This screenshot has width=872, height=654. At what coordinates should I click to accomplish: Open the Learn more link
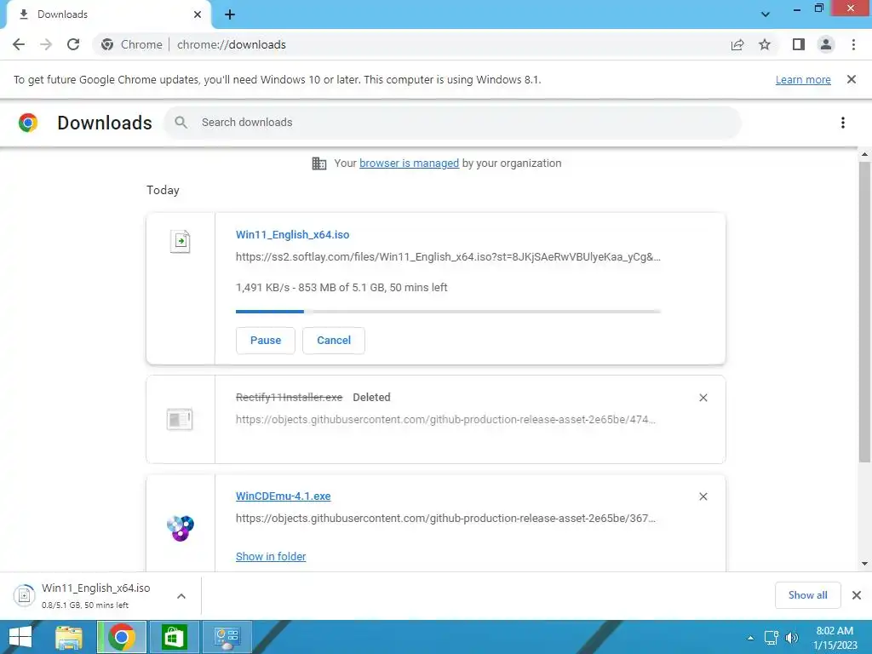tap(803, 79)
